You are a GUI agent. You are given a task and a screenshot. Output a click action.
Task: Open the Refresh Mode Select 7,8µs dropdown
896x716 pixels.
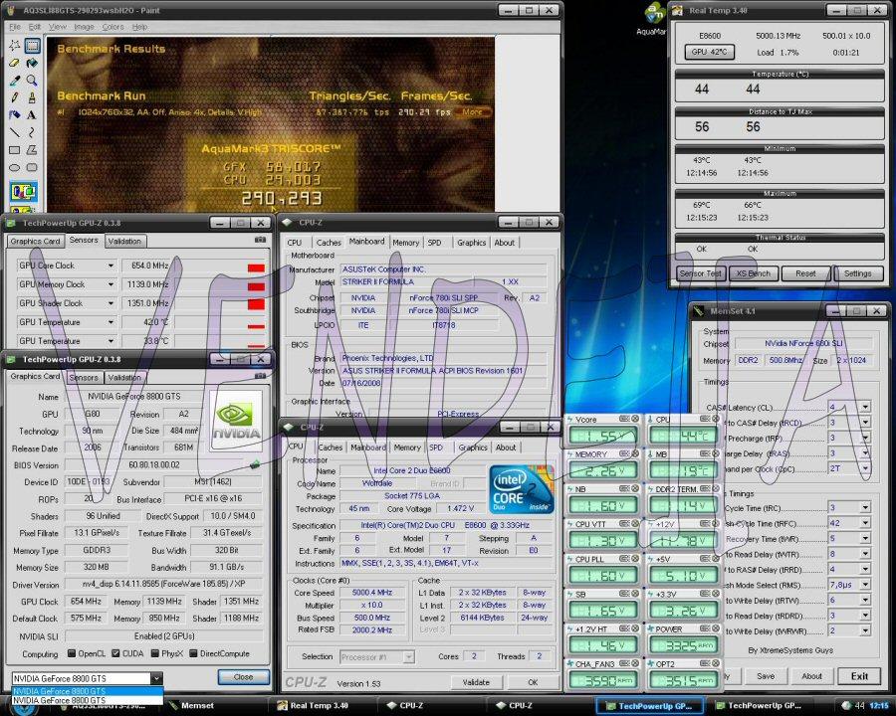pyautogui.click(x=865, y=585)
